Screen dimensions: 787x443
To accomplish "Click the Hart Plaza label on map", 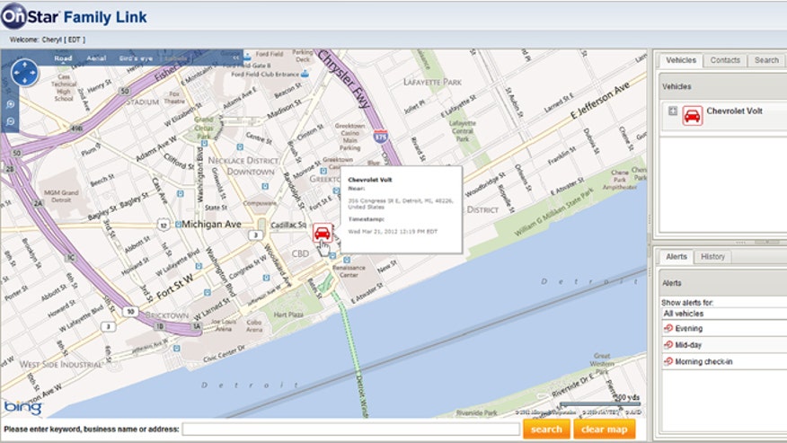I will pos(288,315).
